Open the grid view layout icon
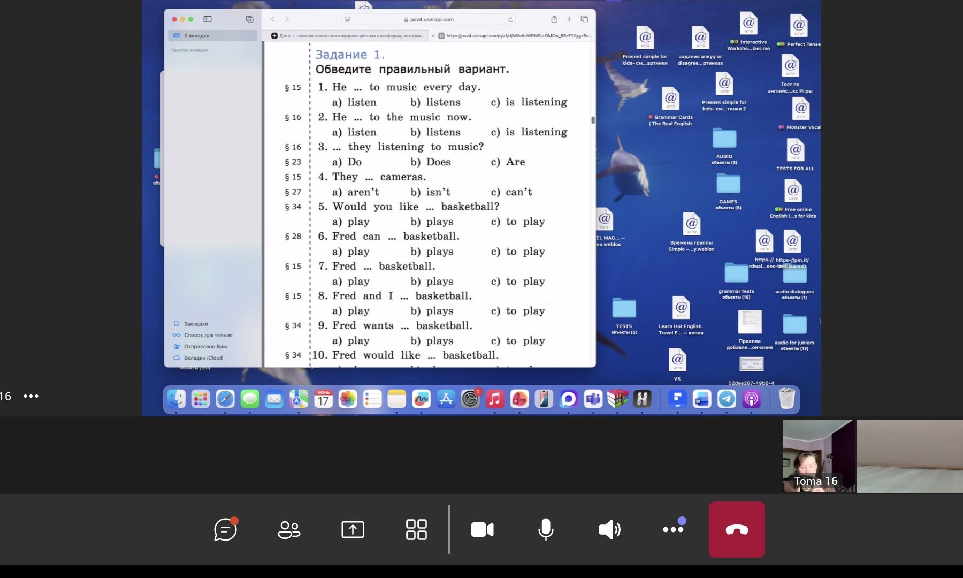 point(416,529)
